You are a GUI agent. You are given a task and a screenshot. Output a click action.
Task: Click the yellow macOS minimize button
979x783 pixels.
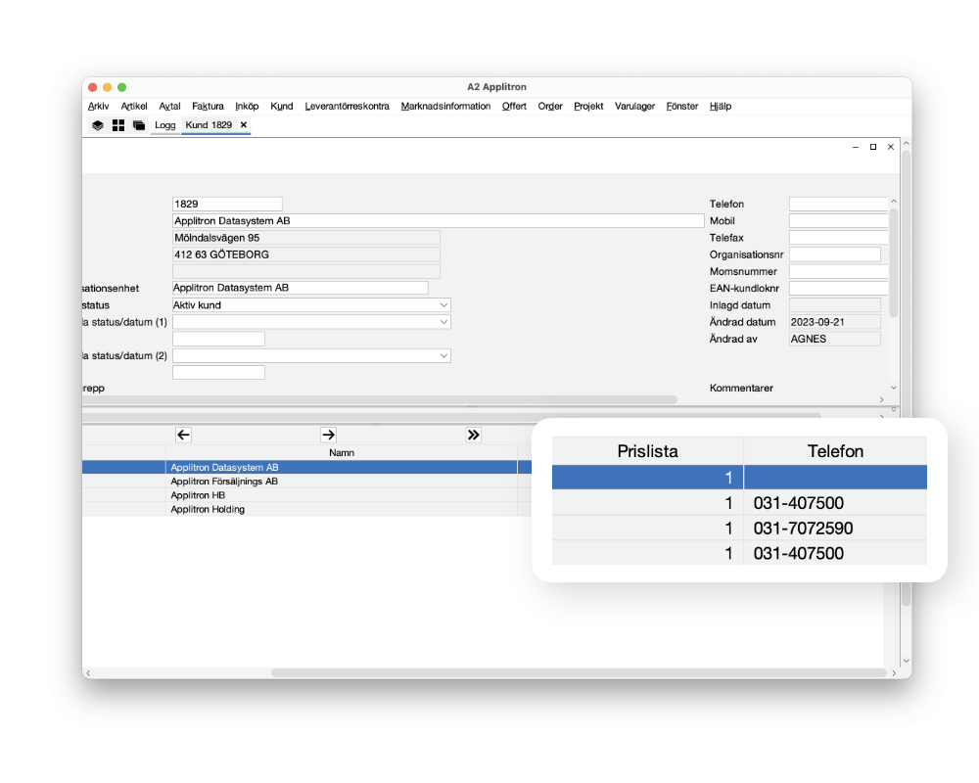coord(107,87)
